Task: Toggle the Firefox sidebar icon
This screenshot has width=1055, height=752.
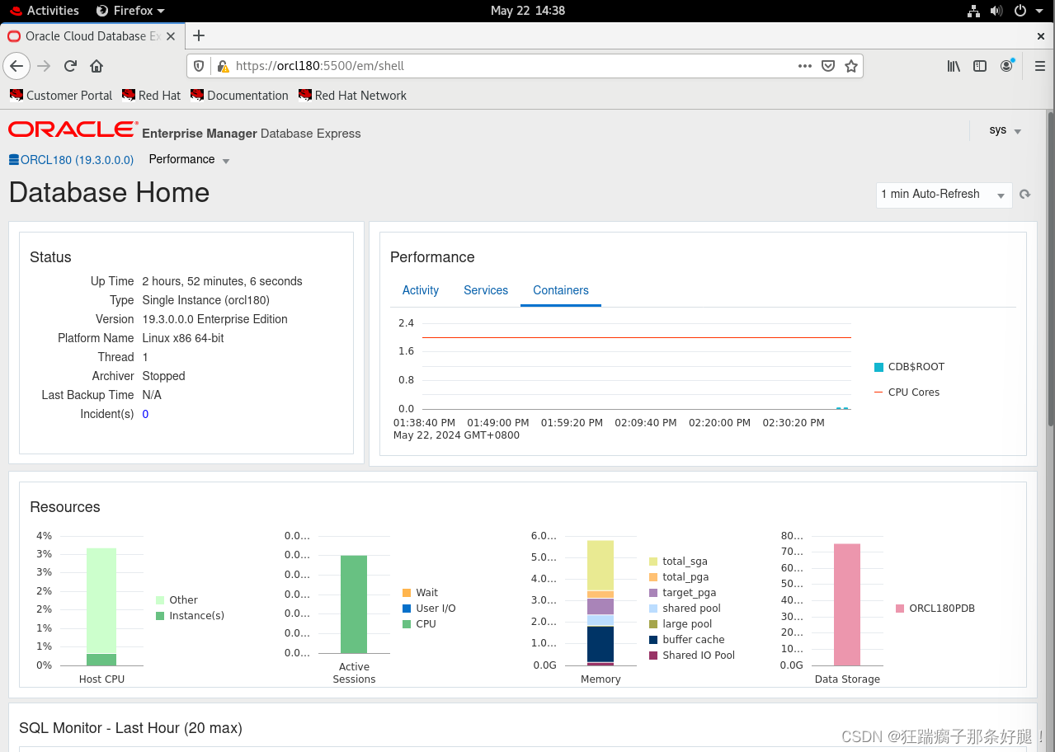Action: click(980, 66)
